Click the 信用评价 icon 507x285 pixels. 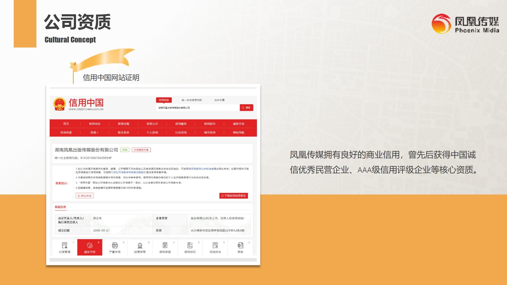click(190, 245)
